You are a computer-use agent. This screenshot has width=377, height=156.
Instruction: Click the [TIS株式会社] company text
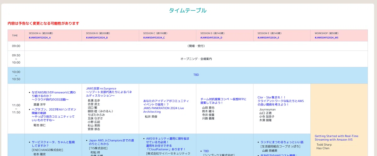[x=98, y=148]
